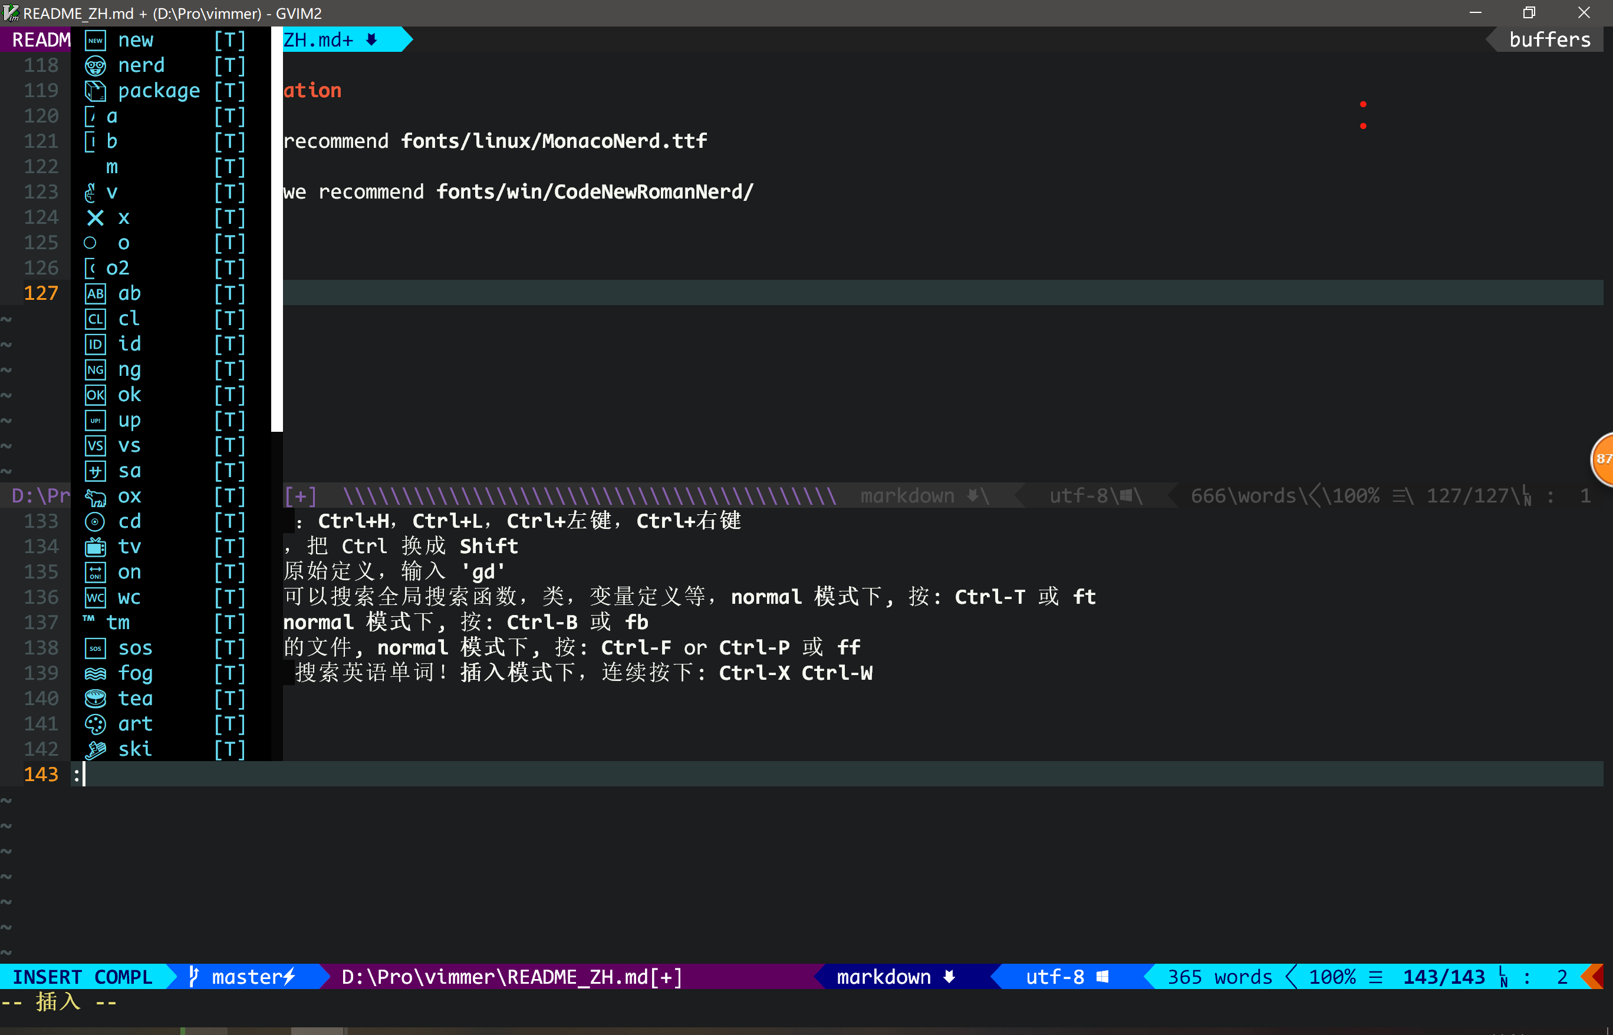Click the 143/143 line position indicator
Viewport: 1613px width, 1035px height.
[x=1443, y=977]
